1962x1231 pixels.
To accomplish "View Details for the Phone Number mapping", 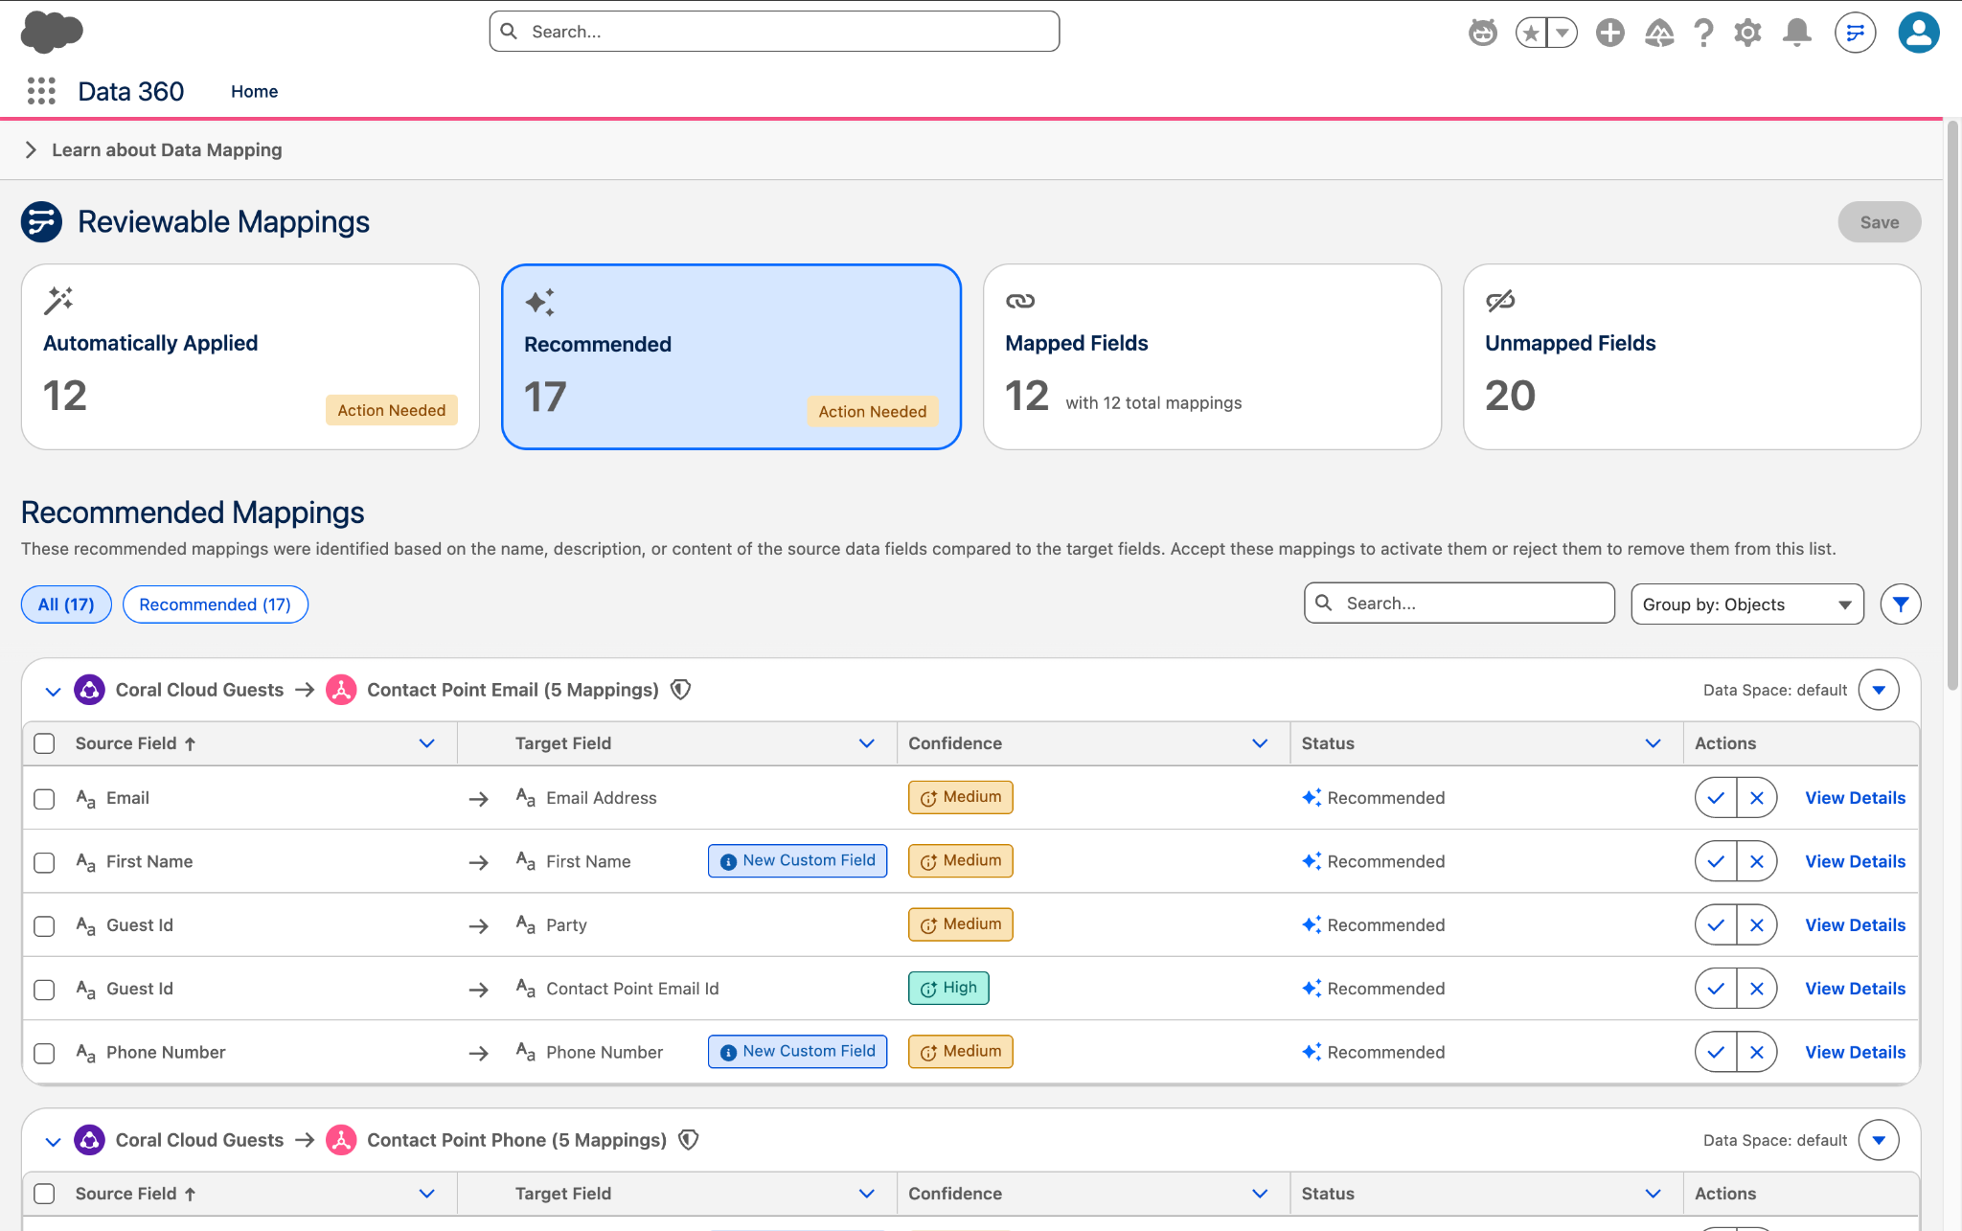I will tap(1855, 1052).
